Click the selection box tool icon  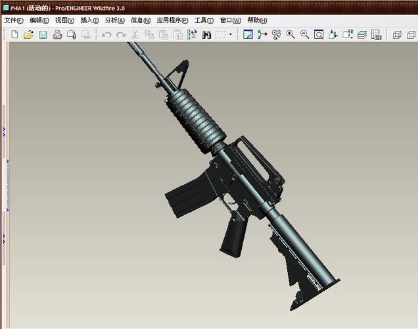220,35
